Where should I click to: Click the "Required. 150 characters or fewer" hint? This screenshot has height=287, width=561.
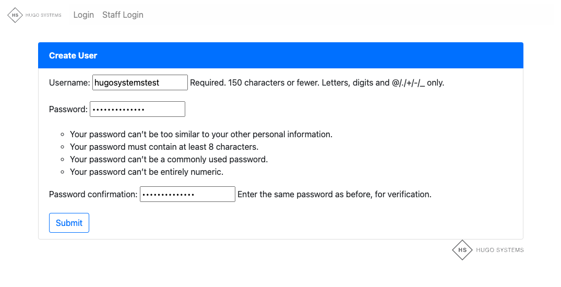coord(317,82)
